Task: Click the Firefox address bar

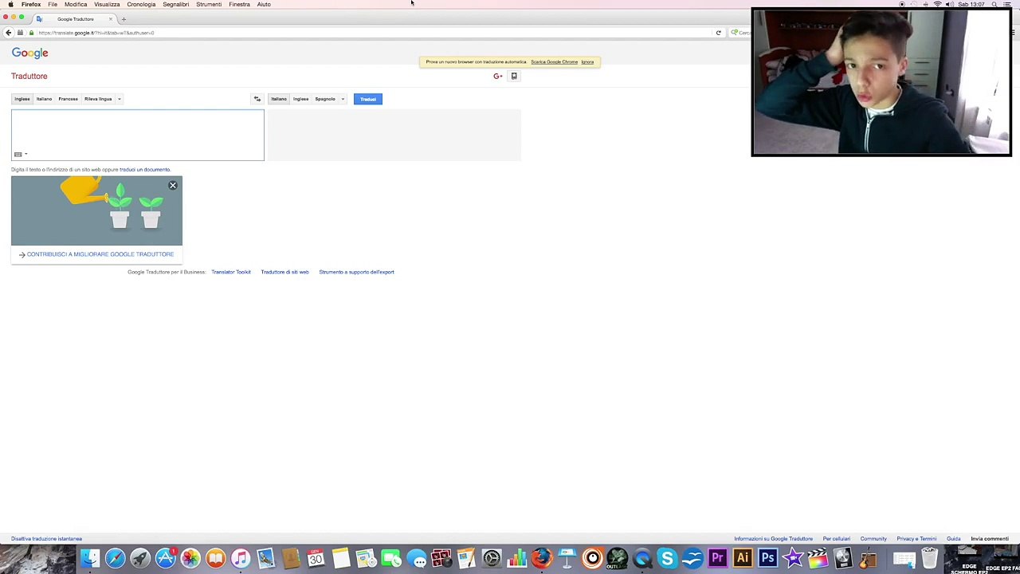Action: pyautogui.click(x=375, y=33)
